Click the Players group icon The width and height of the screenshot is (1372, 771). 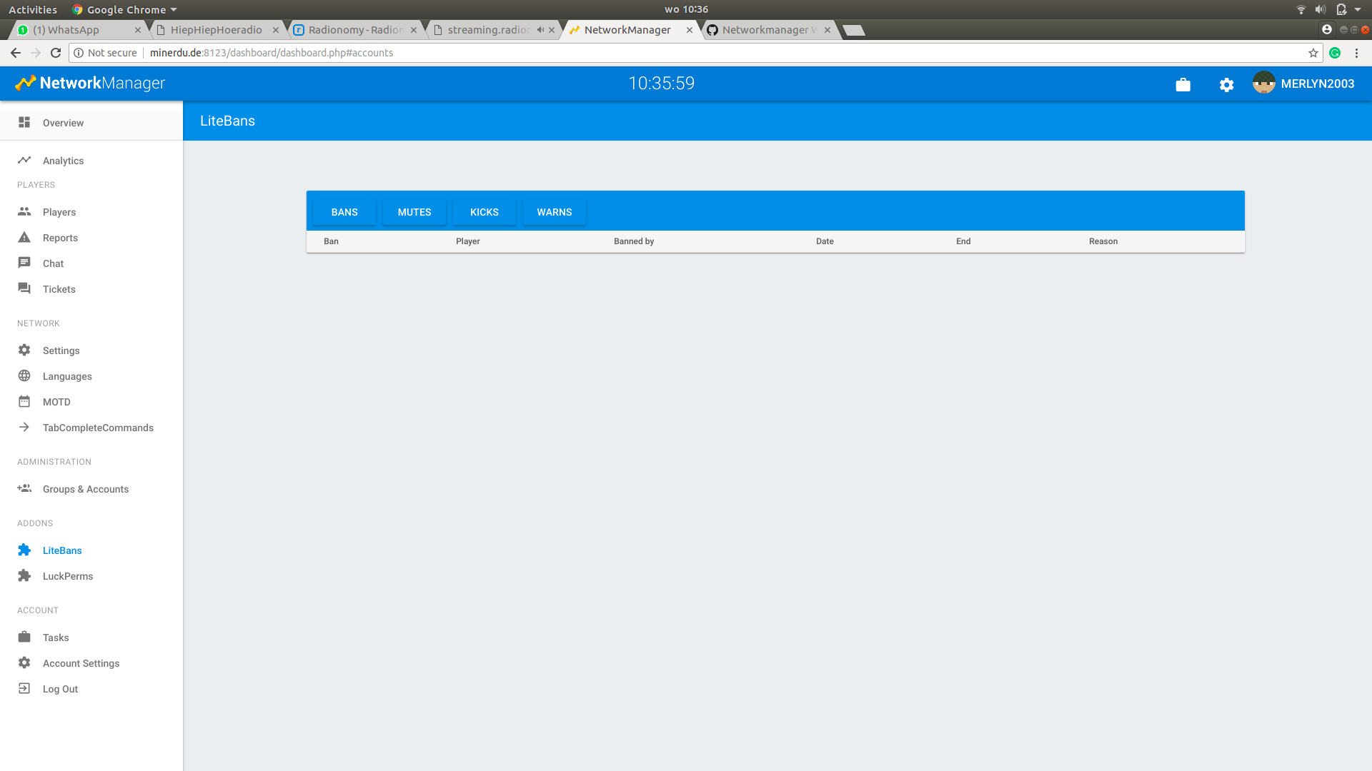(24, 211)
